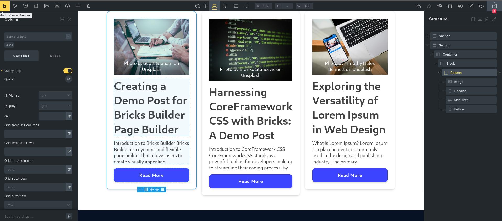This screenshot has width=502, height=221.
Task: Click the Grid auto columns input
Action: 35,169
